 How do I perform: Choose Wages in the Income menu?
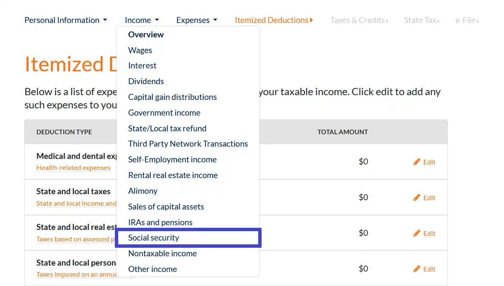pyautogui.click(x=140, y=50)
